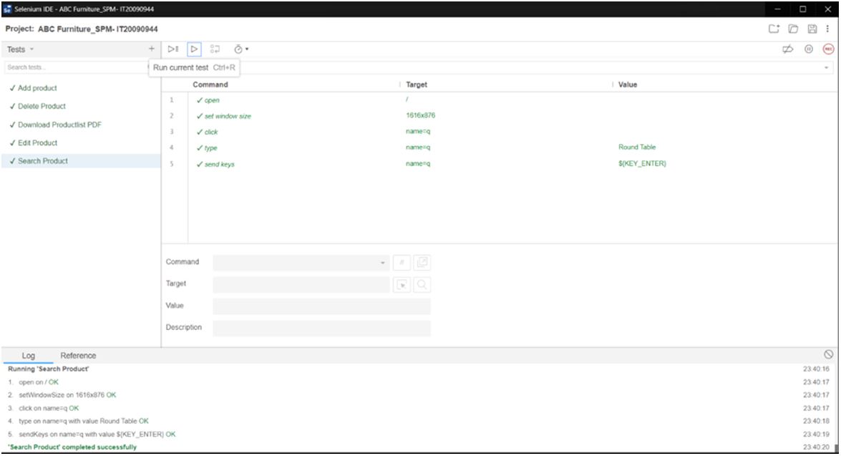Run all tests in the suite

(x=172, y=49)
